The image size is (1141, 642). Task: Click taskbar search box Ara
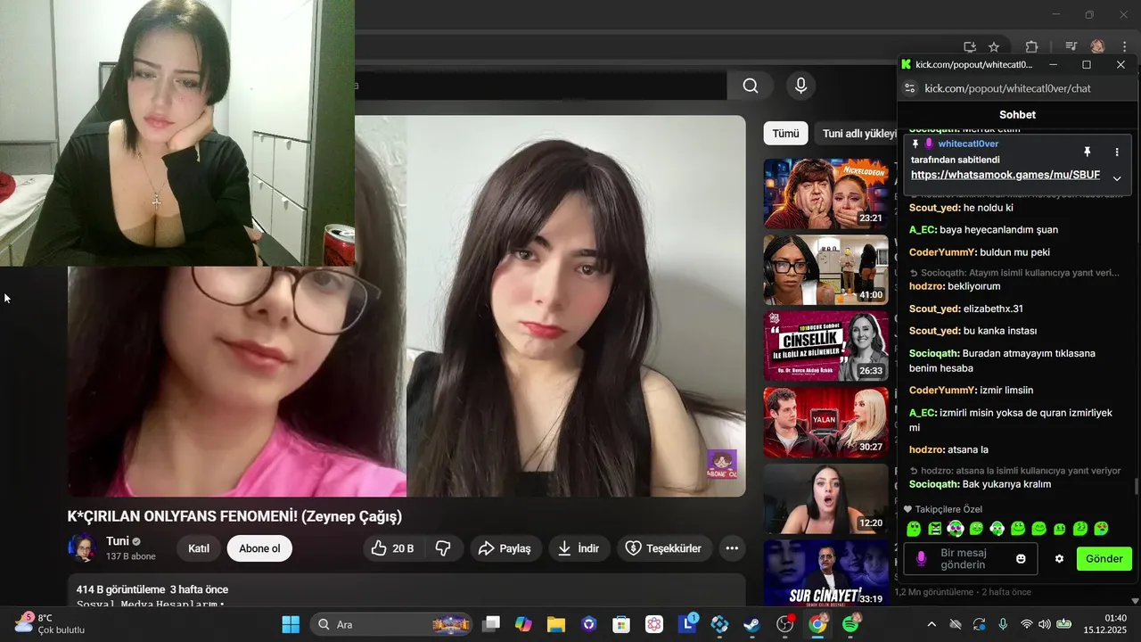[x=393, y=624]
